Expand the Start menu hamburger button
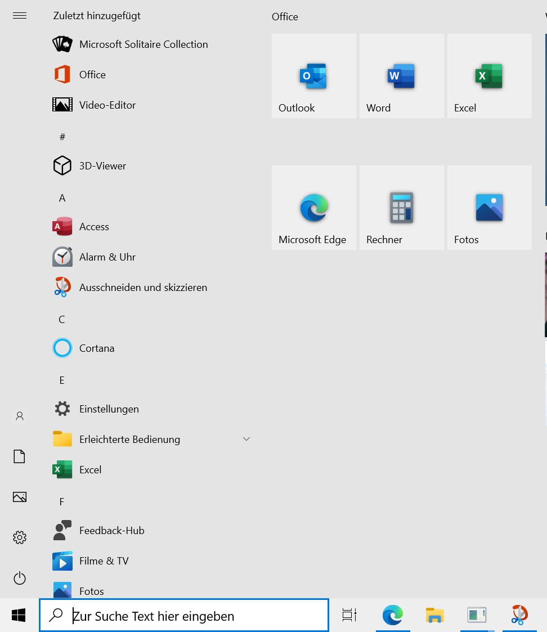Viewport: 547px width, 632px height. click(x=20, y=16)
